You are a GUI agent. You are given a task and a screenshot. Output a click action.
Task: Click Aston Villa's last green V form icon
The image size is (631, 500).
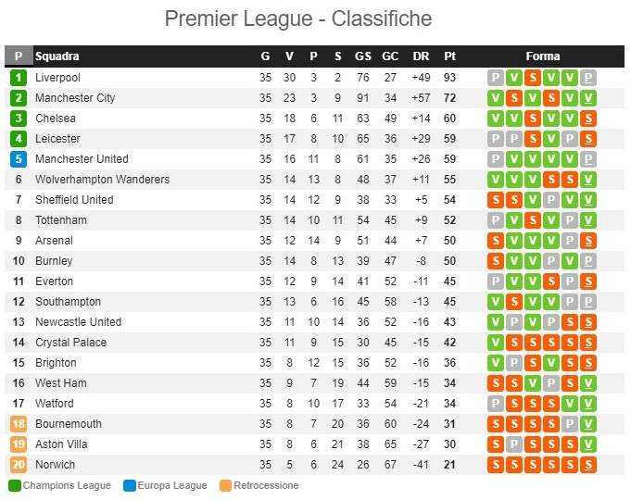588,444
